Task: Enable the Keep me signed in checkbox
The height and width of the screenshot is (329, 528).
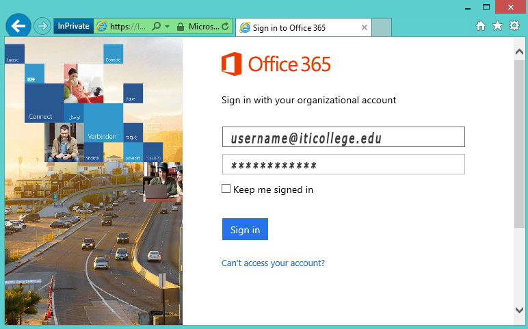Action: pos(226,189)
